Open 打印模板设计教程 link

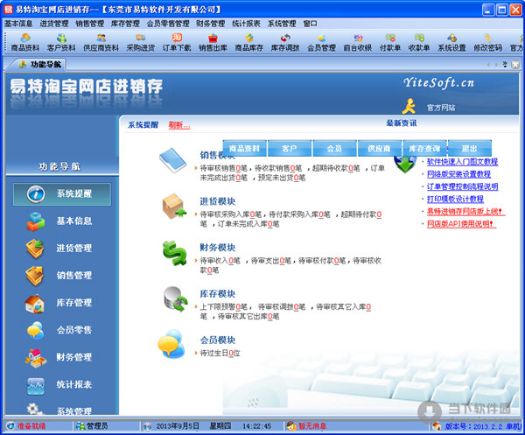pos(455,199)
